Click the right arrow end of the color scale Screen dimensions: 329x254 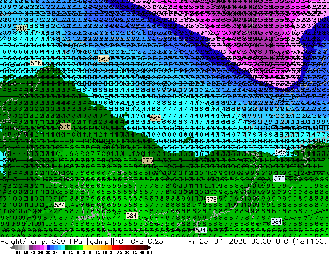pyautogui.click(x=149, y=247)
